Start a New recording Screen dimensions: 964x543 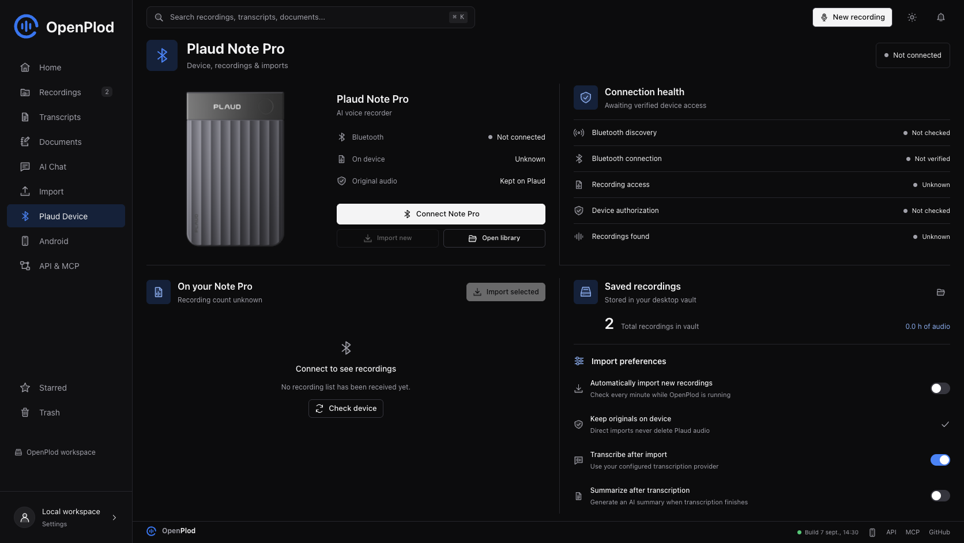coord(852,17)
